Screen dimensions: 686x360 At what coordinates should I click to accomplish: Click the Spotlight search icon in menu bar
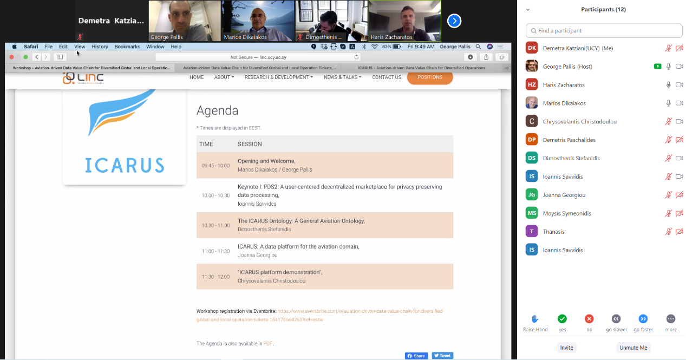pos(478,47)
